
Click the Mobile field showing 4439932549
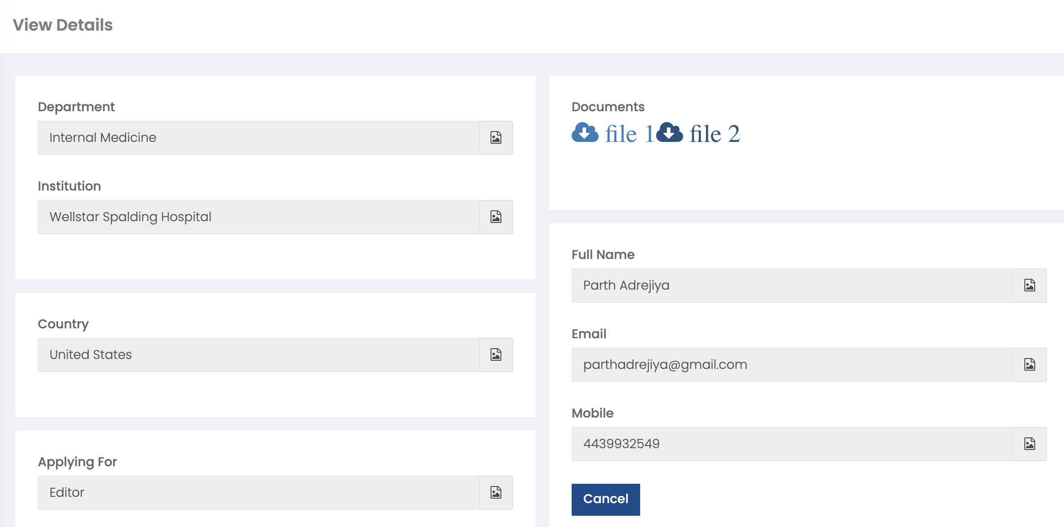pos(791,444)
